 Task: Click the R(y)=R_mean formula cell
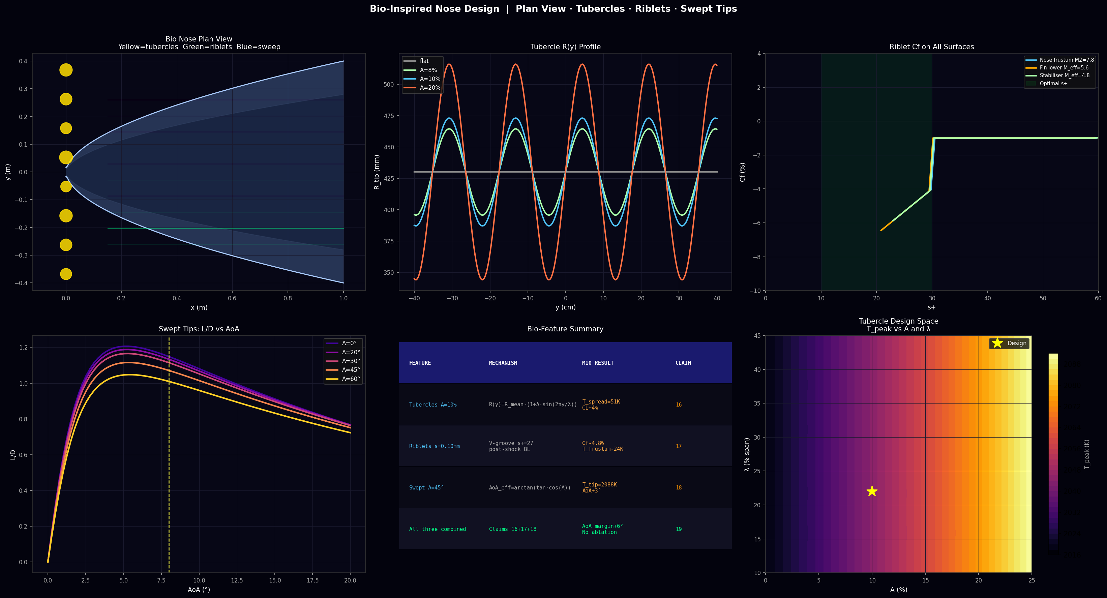tap(533, 405)
